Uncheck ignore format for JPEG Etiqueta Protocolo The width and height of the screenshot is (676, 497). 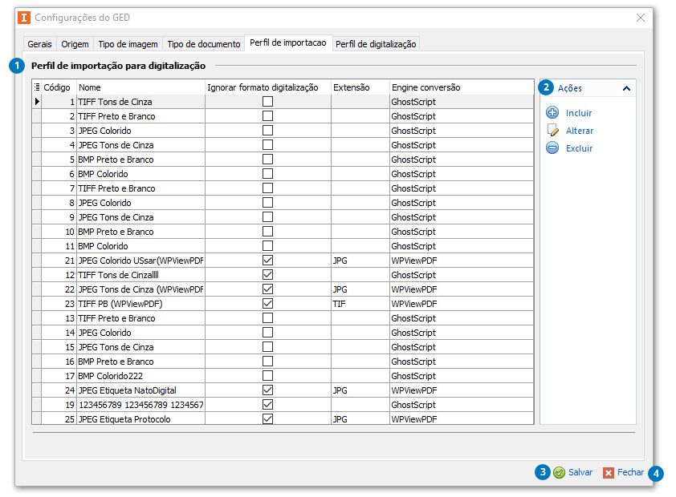pyautogui.click(x=267, y=419)
